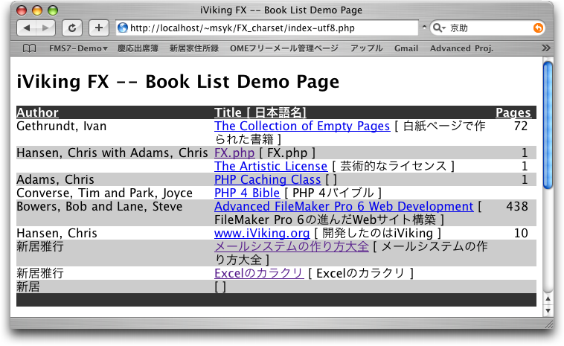Click the Forward navigation arrow

pyautogui.click(x=45, y=28)
